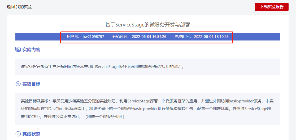Image resolution: width=296 pixels, height=140 pixels.
Task: Click the finish time 2022-06-04 18:10:28
Action: coord(211,37)
